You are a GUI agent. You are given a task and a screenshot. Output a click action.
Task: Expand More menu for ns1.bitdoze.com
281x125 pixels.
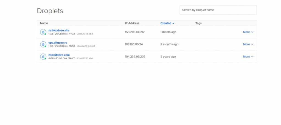248,56
